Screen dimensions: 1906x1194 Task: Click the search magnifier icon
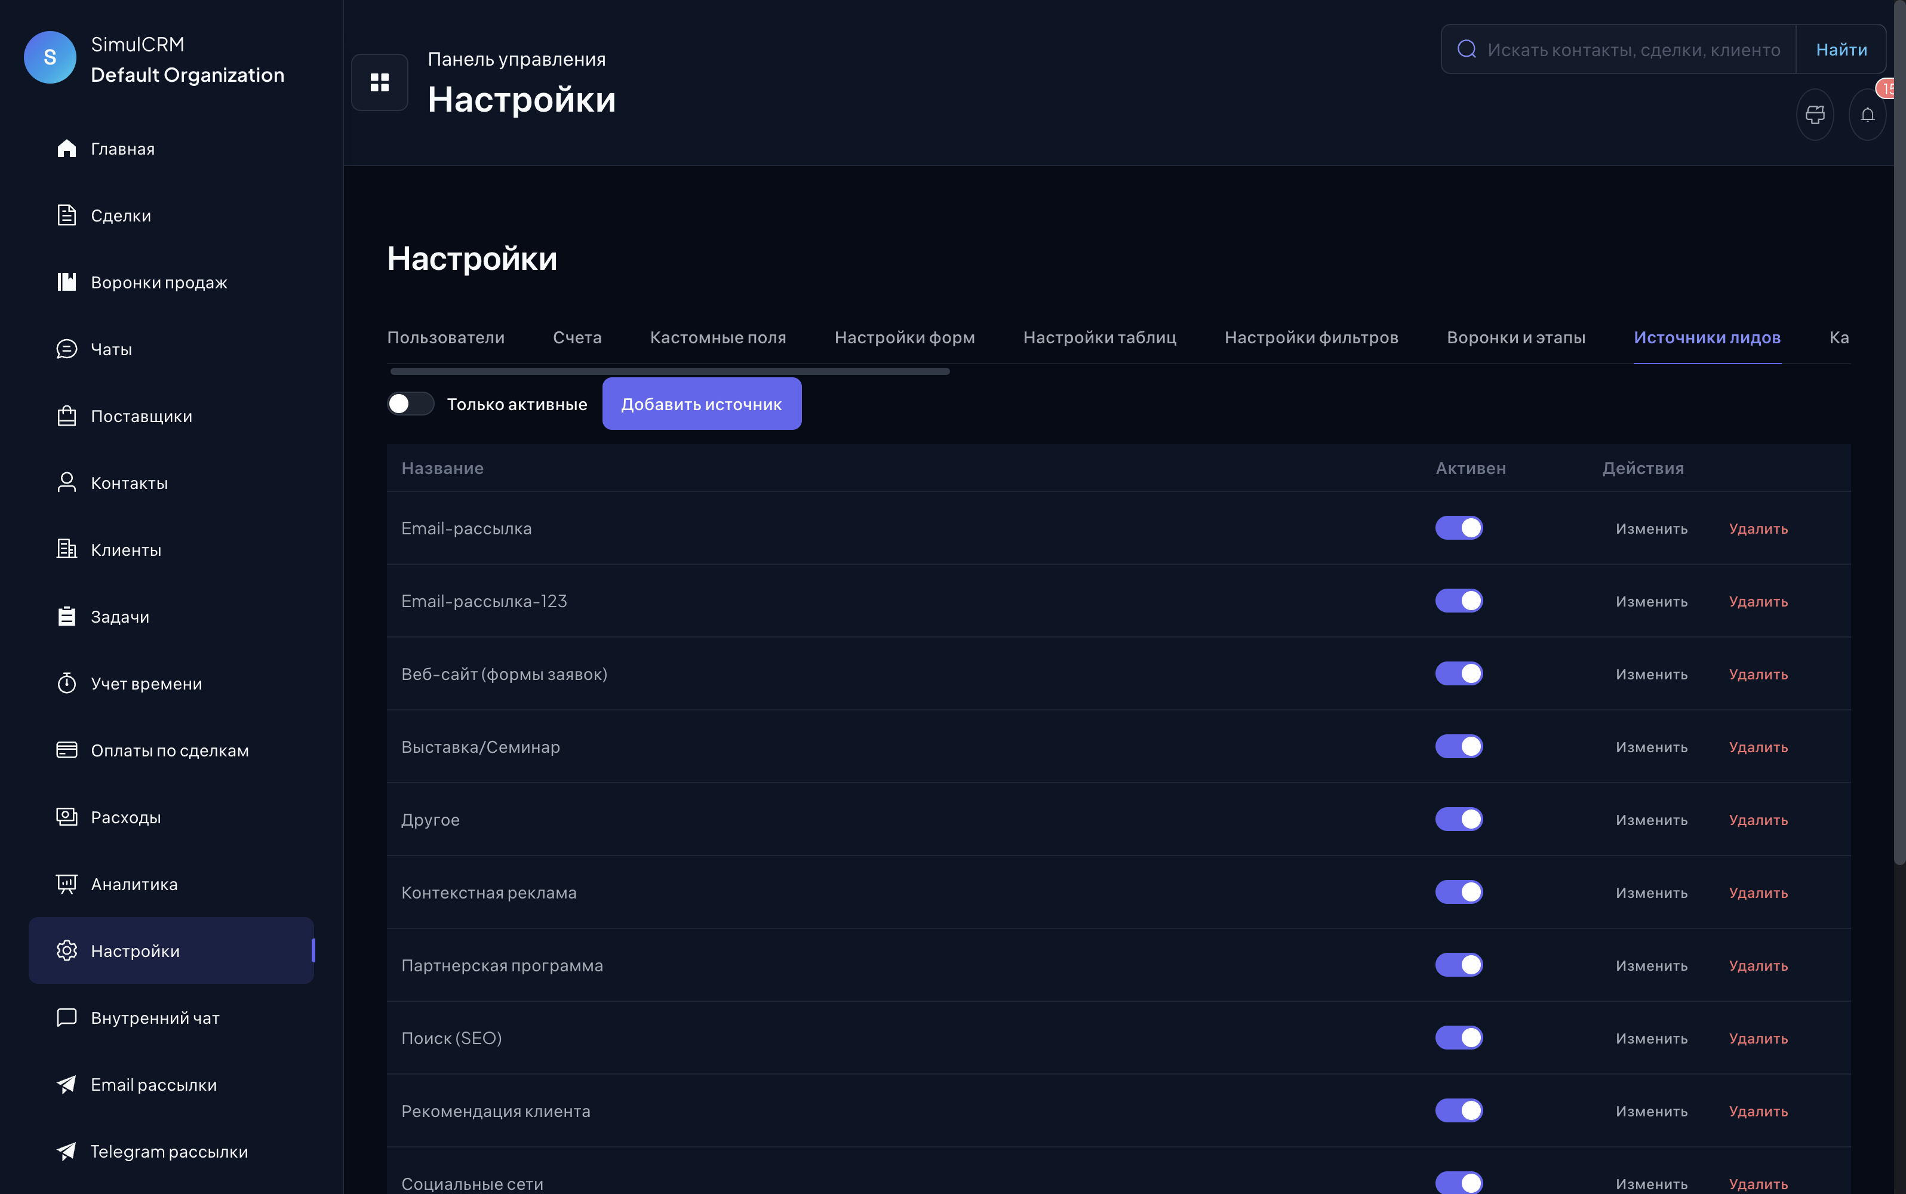point(1466,49)
